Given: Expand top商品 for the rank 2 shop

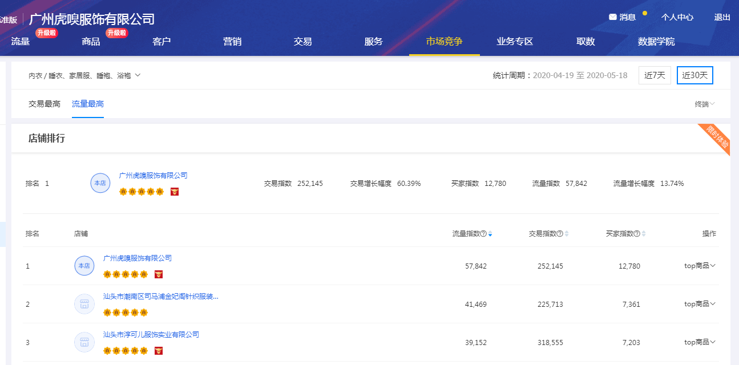Looking at the screenshot, I should 700,304.
